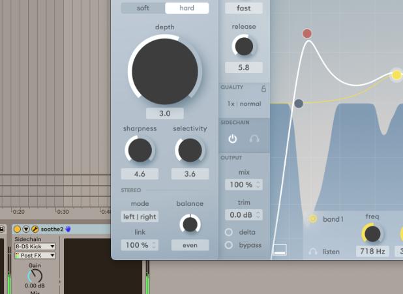Click the left | right stereo mode button
This screenshot has width=403, height=294.
click(x=140, y=216)
